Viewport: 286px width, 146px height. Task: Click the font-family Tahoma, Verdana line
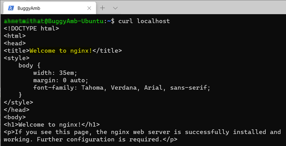[x=122, y=88]
